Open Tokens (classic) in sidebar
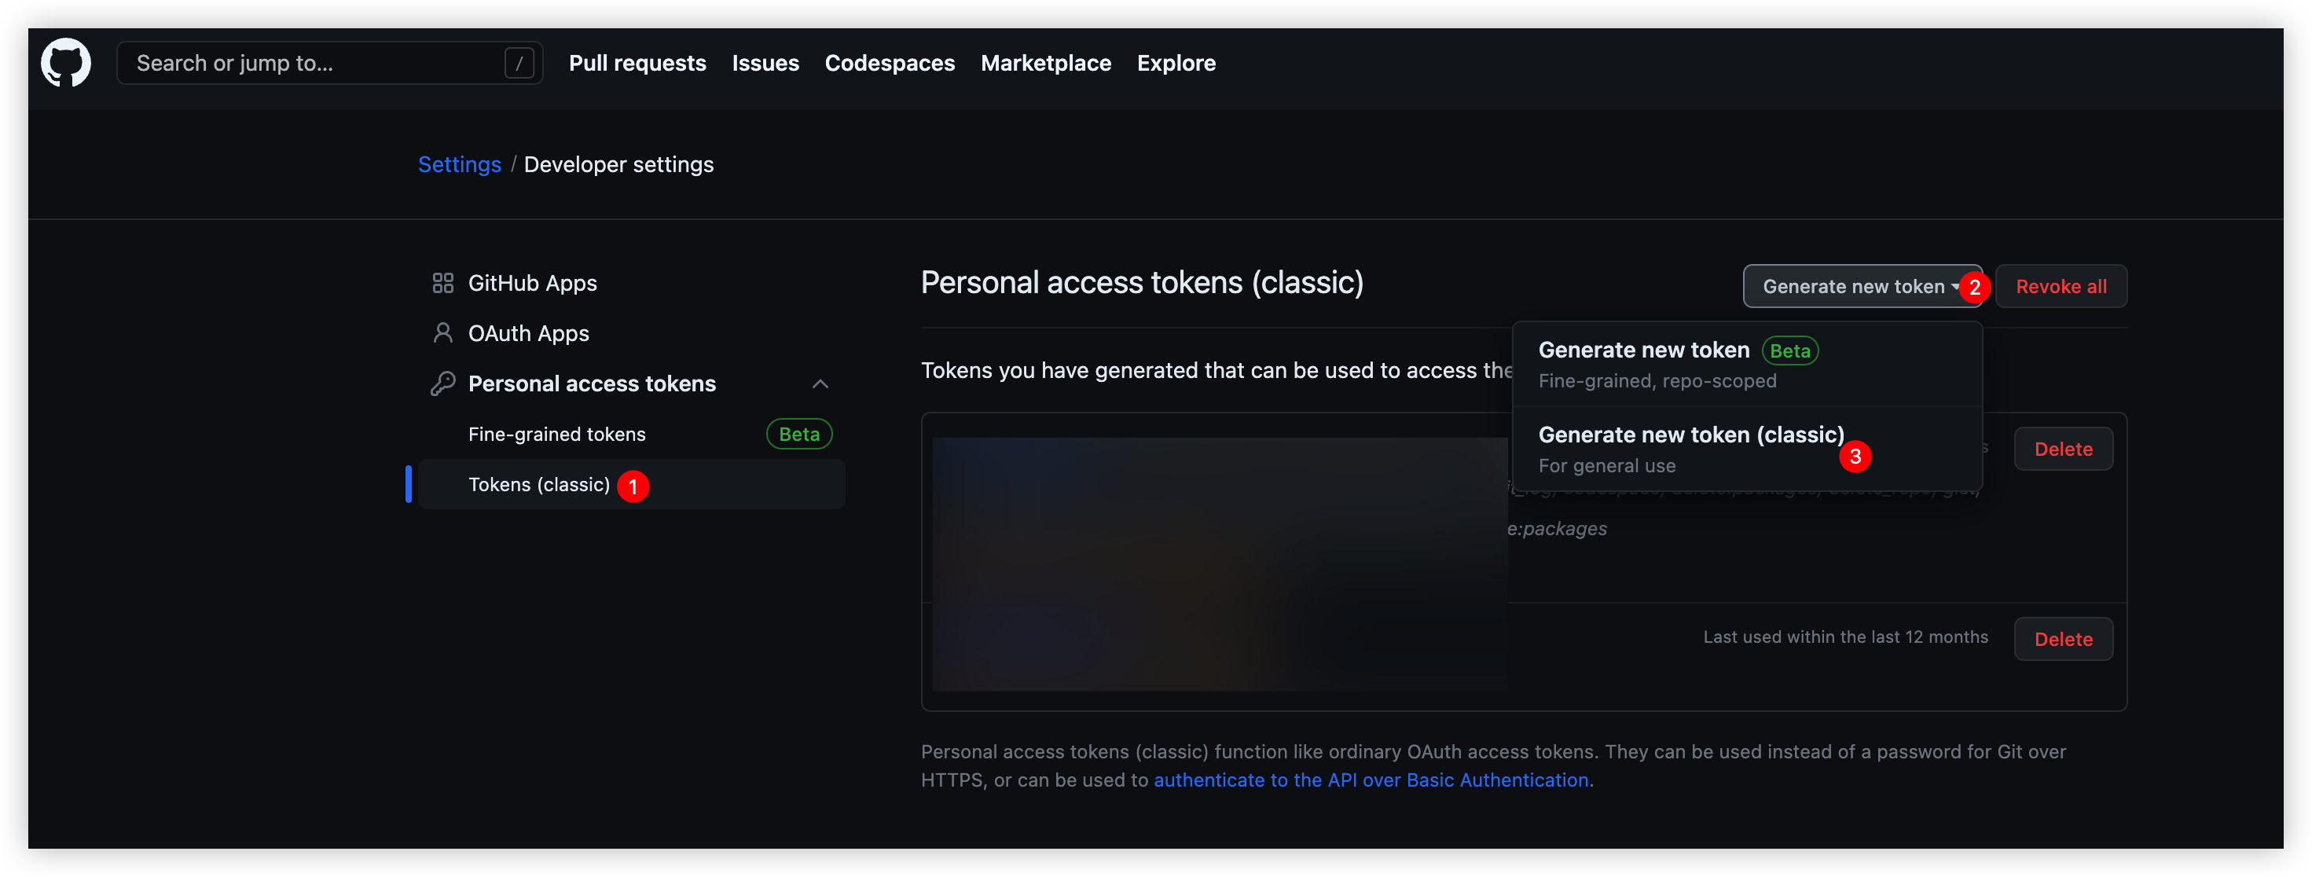The height and width of the screenshot is (877, 2312). (538, 485)
